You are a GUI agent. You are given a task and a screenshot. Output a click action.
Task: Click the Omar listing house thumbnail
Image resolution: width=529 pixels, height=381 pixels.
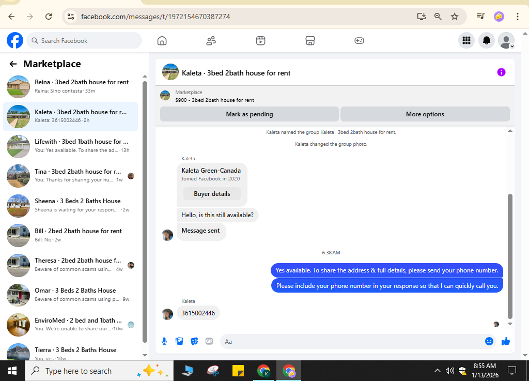(x=18, y=295)
